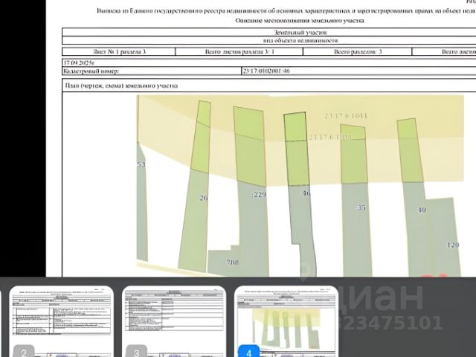Image resolution: width=476 pixels, height=357 pixels.
Task: Click the date 17.09.2025 cell
Action: pos(269,62)
